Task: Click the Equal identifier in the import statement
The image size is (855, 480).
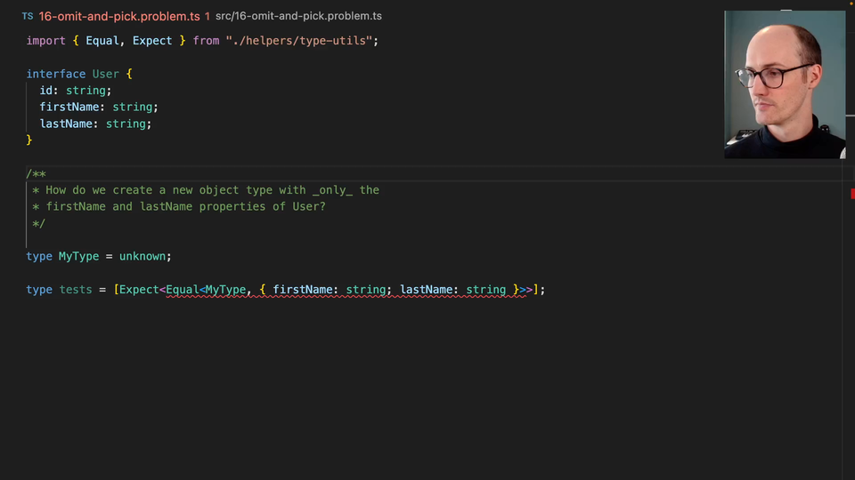Action: click(102, 41)
